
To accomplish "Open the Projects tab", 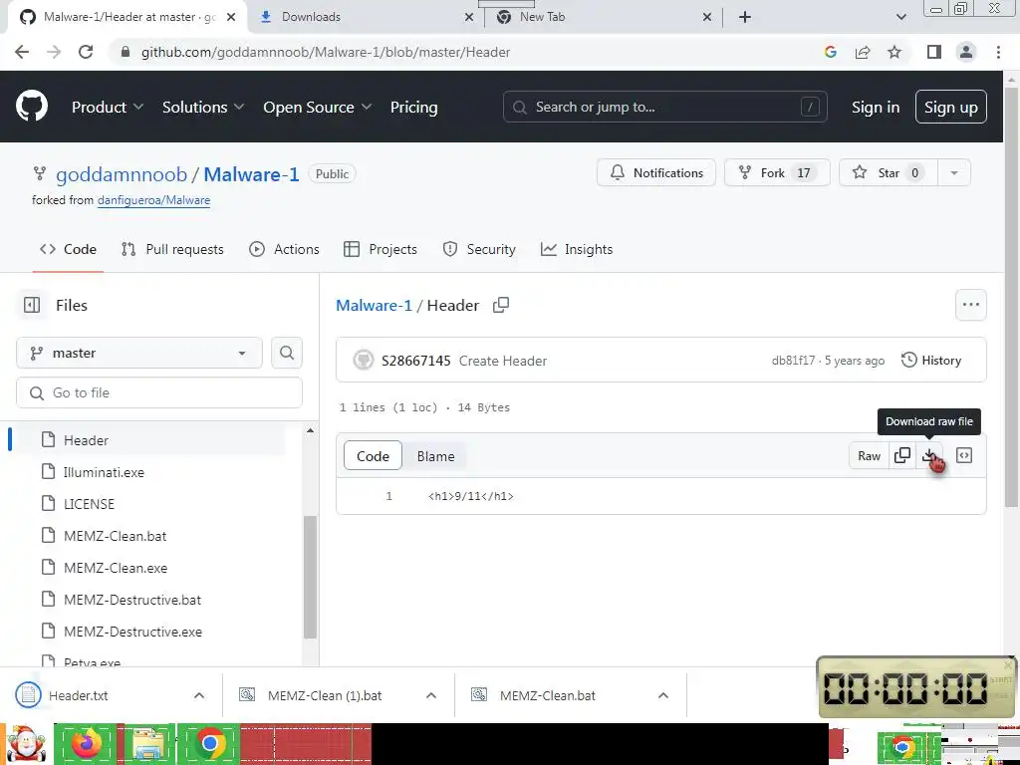I will pyautogui.click(x=381, y=249).
